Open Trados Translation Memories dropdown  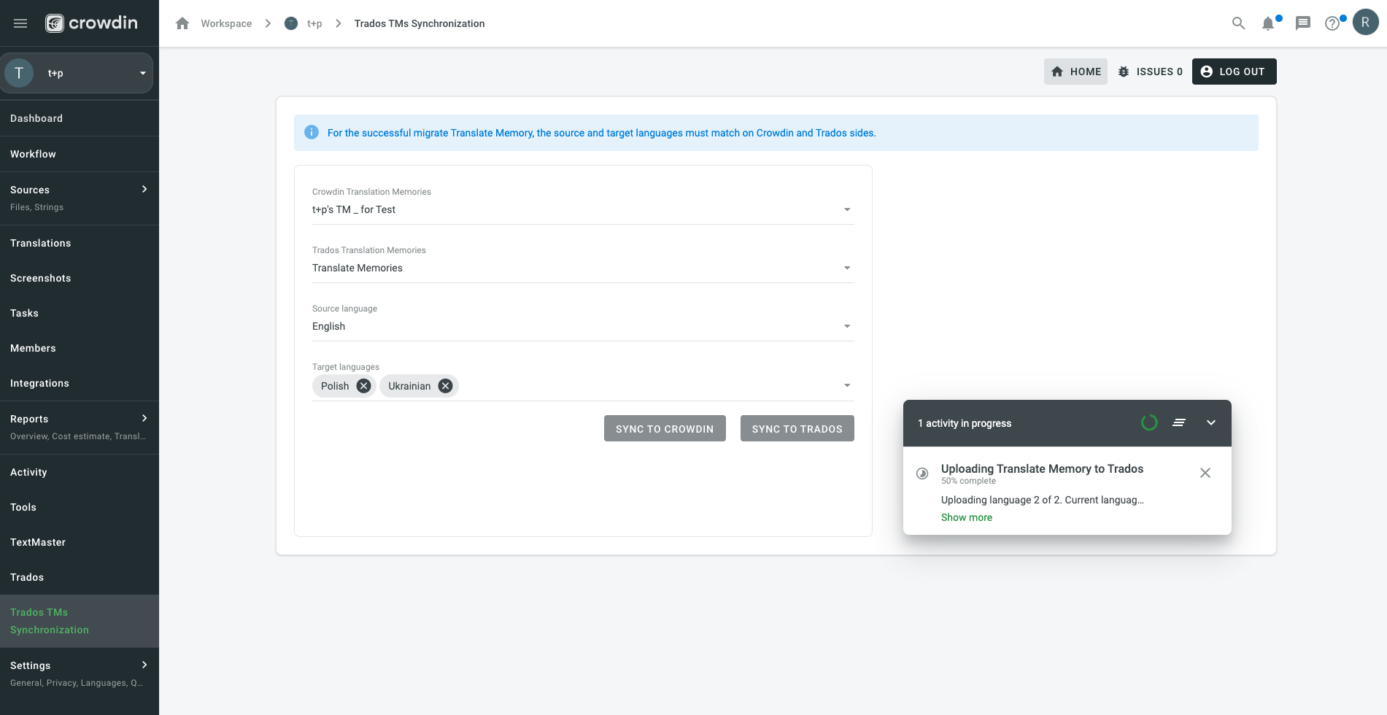pyautogui.click(x=583, y=268)
